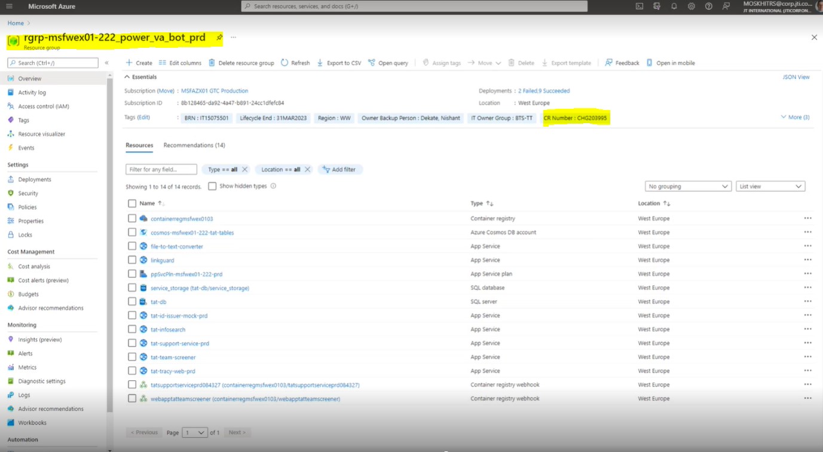The image size is (823, 452).
Task: Open the Directories and subscriptions filter icon
Action: pyautogui.click(x=656, y=6)
